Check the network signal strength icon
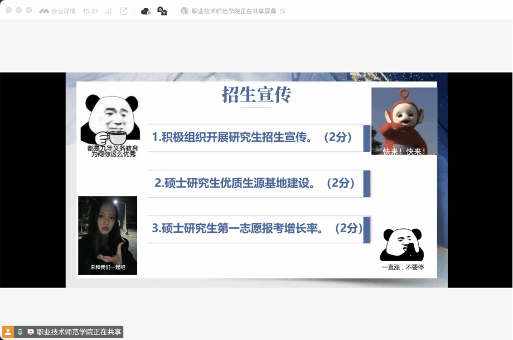The height and width of the screenshot is (340, 513). pos(108,11)
